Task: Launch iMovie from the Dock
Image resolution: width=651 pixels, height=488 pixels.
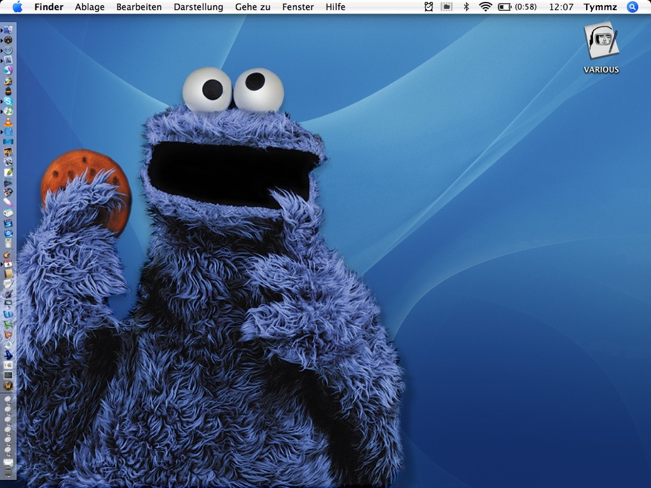Action: pyautogui.click(x=8, y=223)
